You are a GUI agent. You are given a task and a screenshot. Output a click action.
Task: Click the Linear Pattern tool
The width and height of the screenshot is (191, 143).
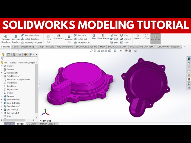tap(103, 37)
